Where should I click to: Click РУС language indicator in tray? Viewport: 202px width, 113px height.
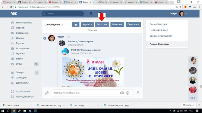tap(186, 111)
